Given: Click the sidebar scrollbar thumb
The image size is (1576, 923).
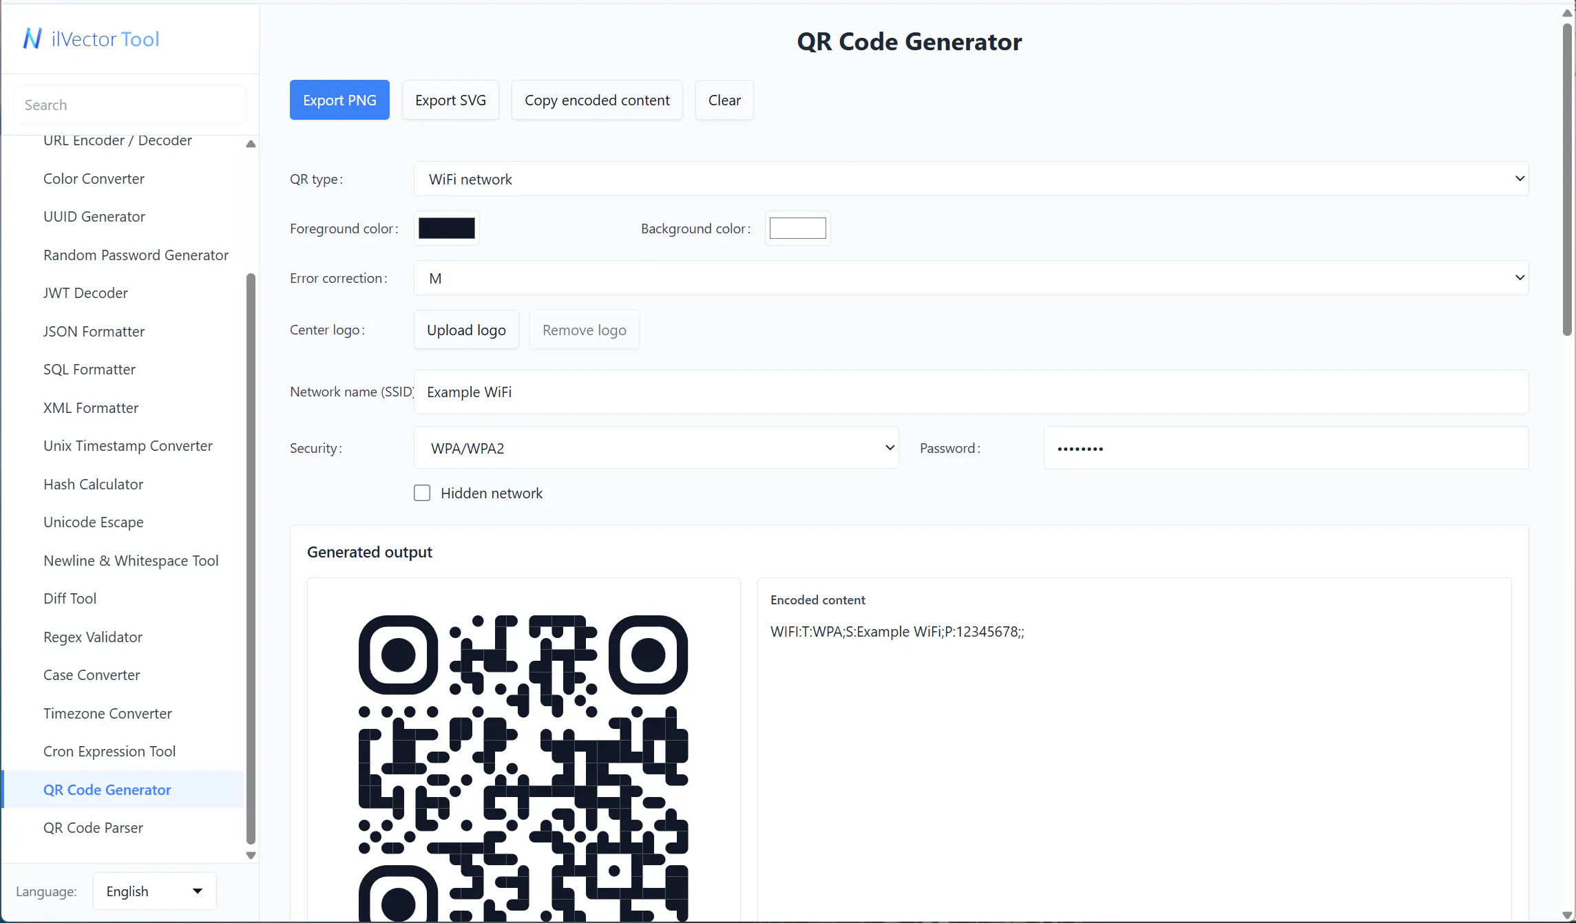Looking at the screenshot, I should 251,558.
